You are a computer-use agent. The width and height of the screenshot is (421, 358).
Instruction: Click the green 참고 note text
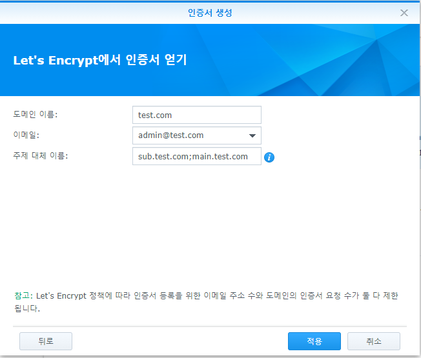point(24,295)
